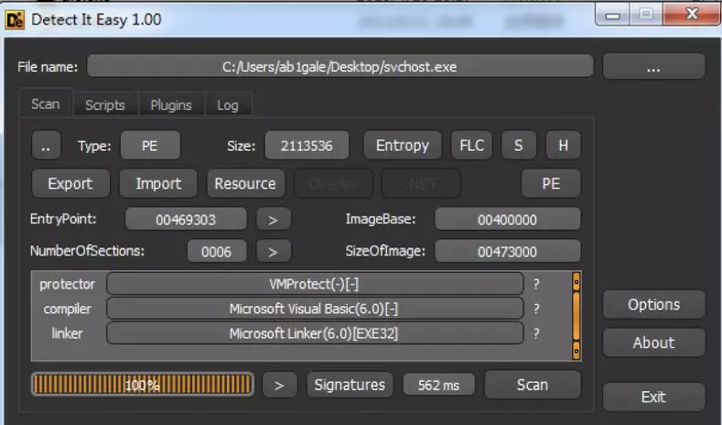Open the FLC button
The width and height of the screenshot is (722, 425).
[472, 146]
